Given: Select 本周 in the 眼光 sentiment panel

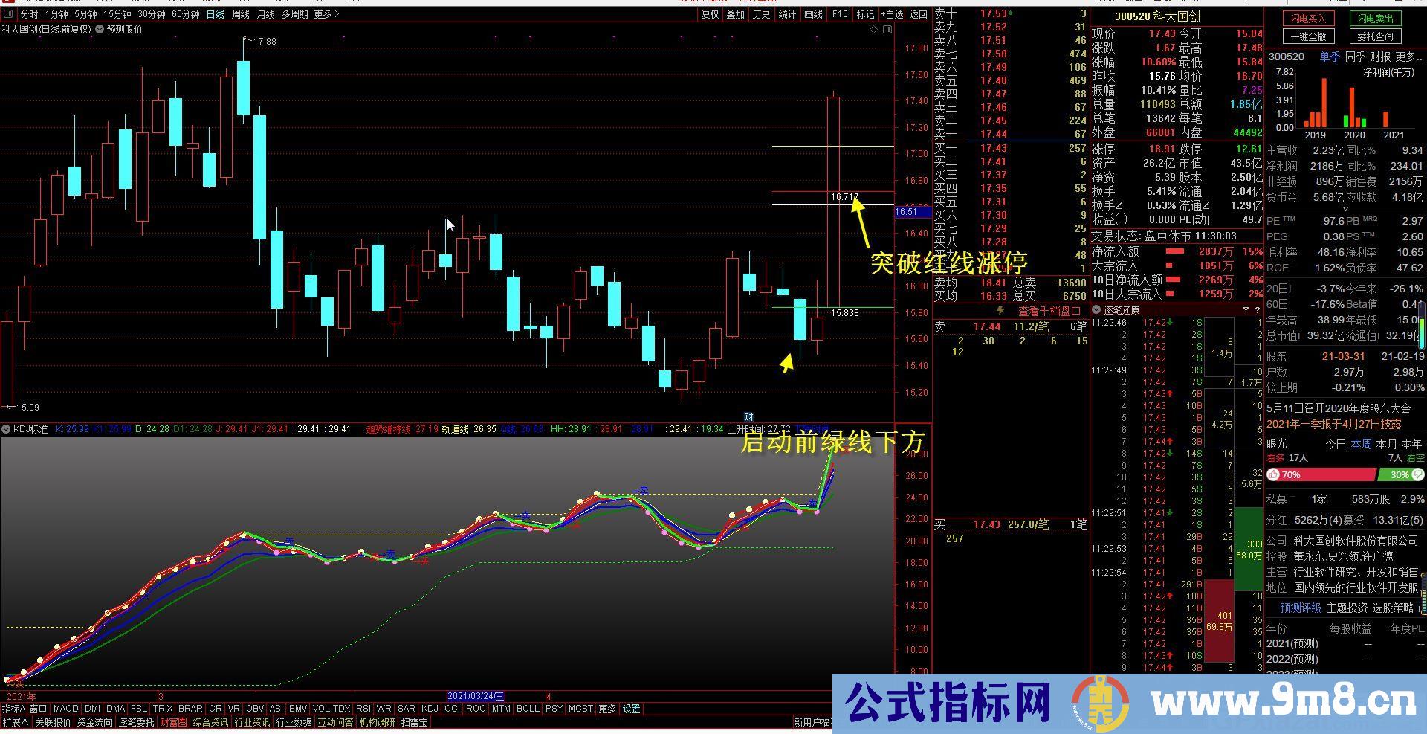Looking at the screenshot, I should (x=1361, y=444).
